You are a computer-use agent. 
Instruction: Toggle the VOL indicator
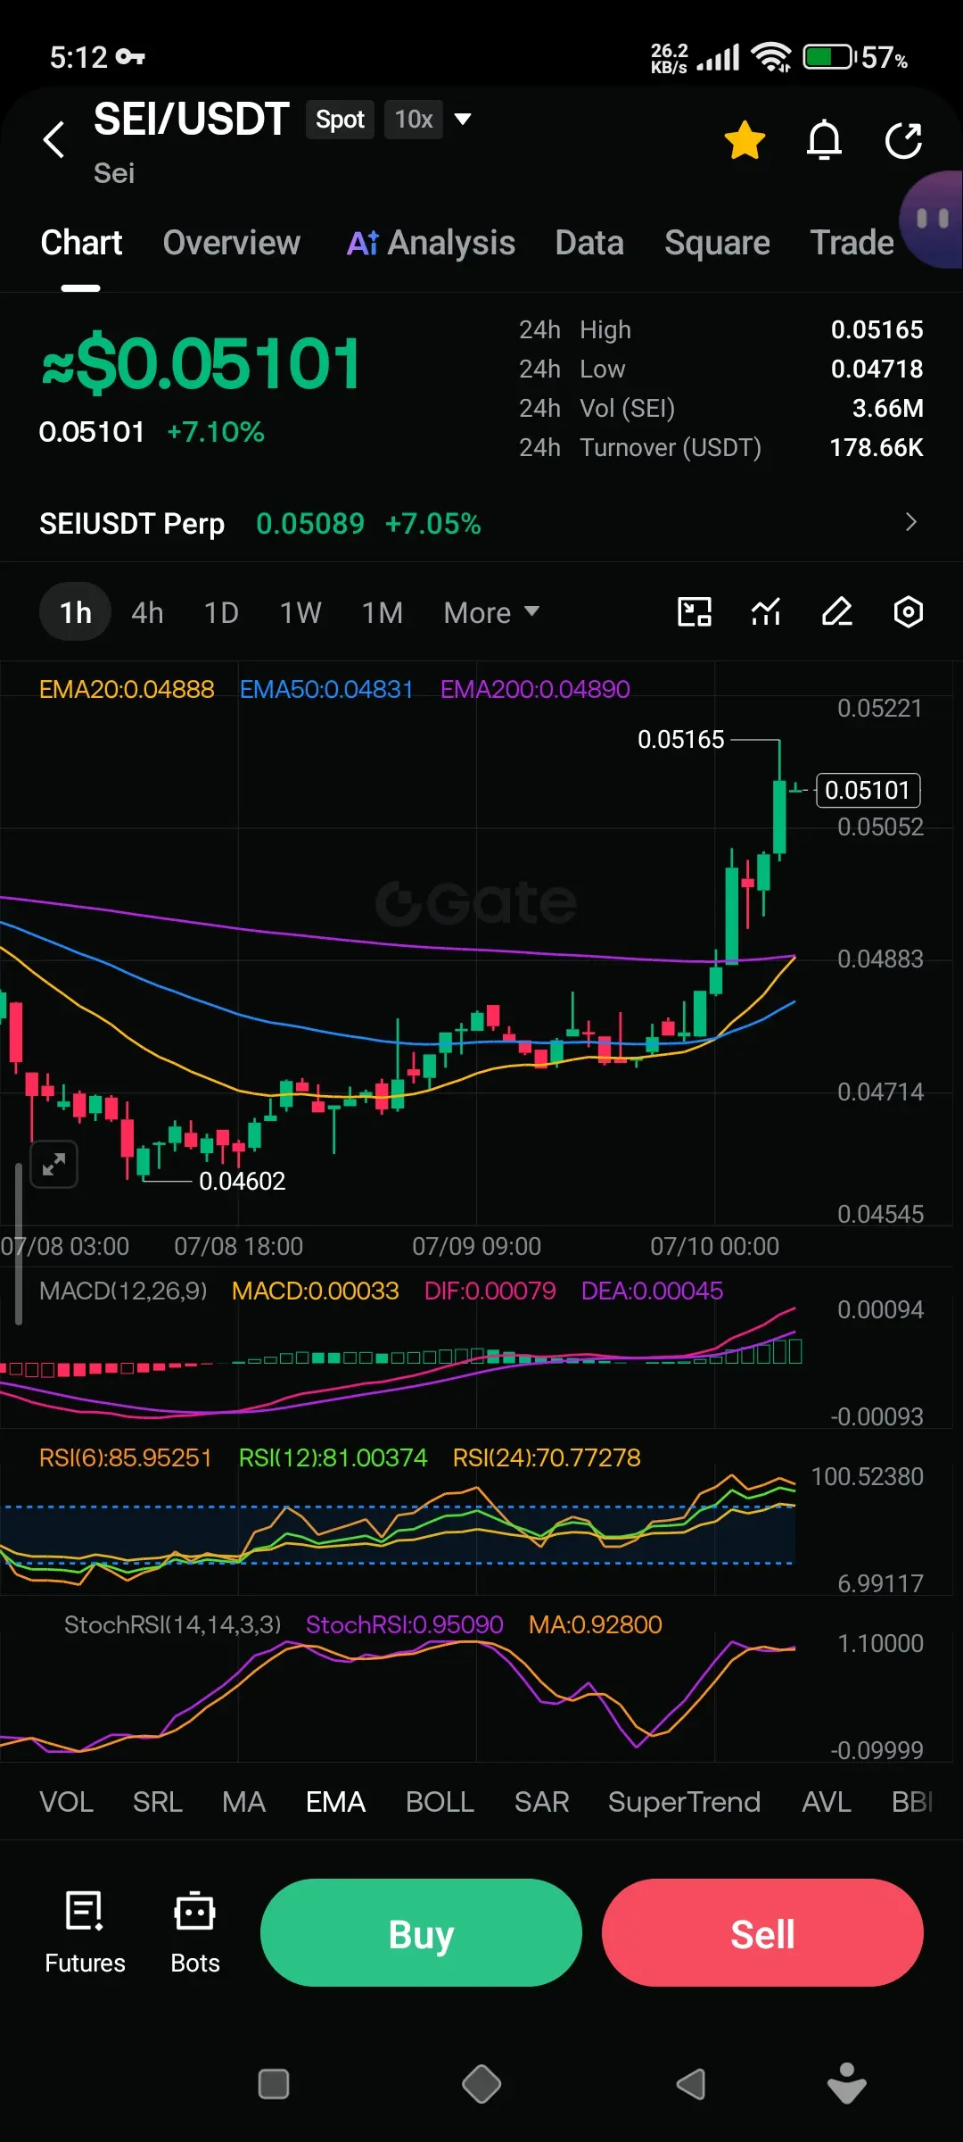point(66,1802)
